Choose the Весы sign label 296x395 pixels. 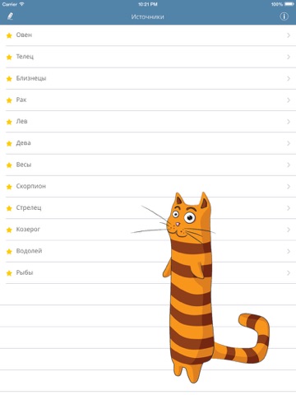[x=24, y=165]
